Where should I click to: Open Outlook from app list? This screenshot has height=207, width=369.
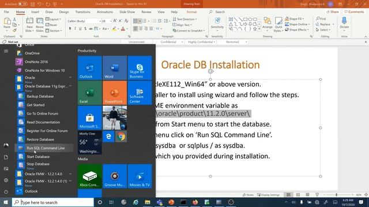44,191
